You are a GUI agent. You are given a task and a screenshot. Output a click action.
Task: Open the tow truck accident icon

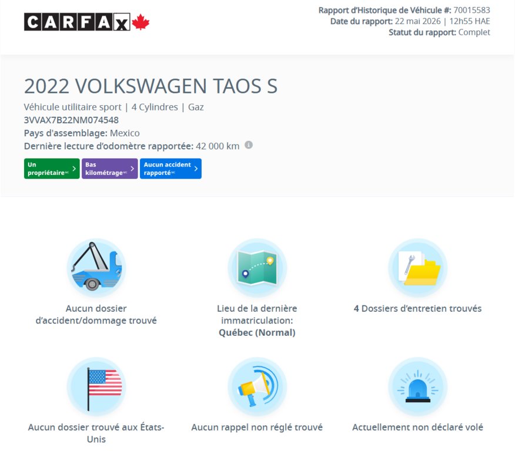(96, 268)
